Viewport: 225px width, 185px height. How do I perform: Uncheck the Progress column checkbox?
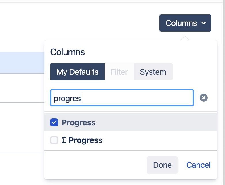[x=54, y=123]
